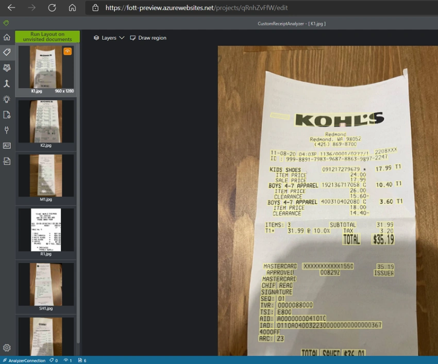Image resolution: width=438 pixels, height=364 pixels.
Task: Click the green tag logo in the title bar
Action: click(x=6, y=23)
